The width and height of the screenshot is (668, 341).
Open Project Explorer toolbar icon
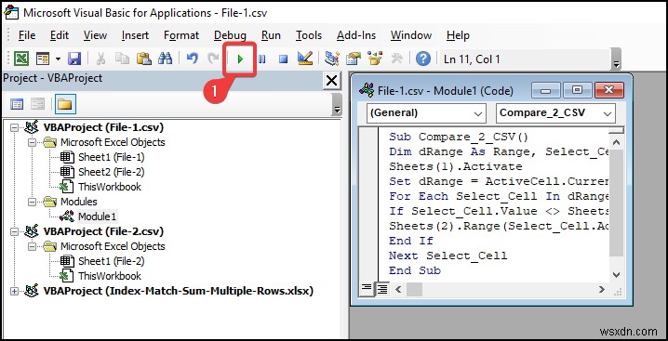[332, 59]
